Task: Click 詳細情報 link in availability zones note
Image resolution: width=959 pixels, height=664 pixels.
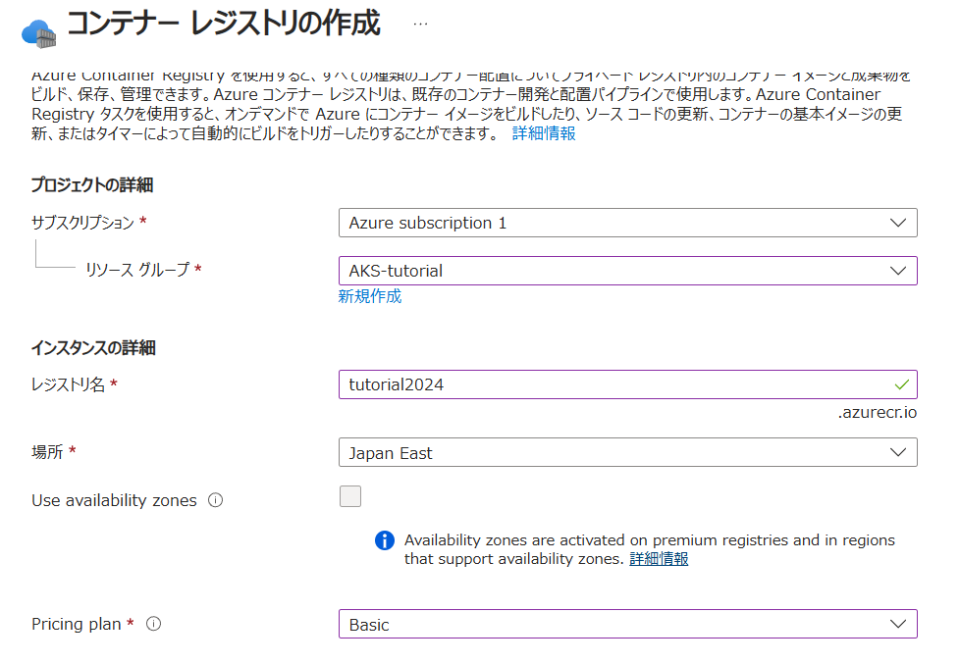Action: coord(659,559)
